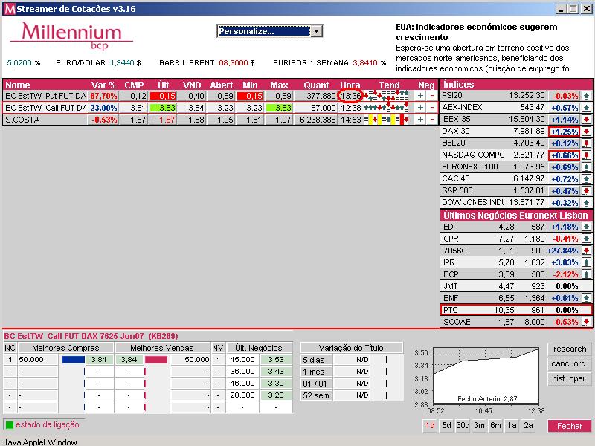The height and width of the screenshot is (446, 595).
Task: Click the up arrow icon beside BNF
Action: 586,298
